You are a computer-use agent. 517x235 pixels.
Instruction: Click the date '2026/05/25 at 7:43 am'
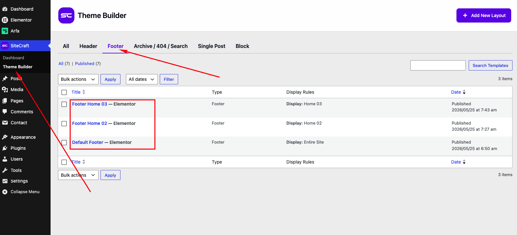click(x=474, y=110)
